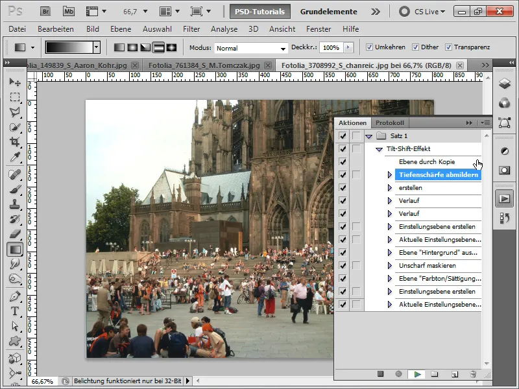This screenshot has height=389, width=519.
Task: Toggle the checkmark for the erstellen step
Action: point(343,187)
